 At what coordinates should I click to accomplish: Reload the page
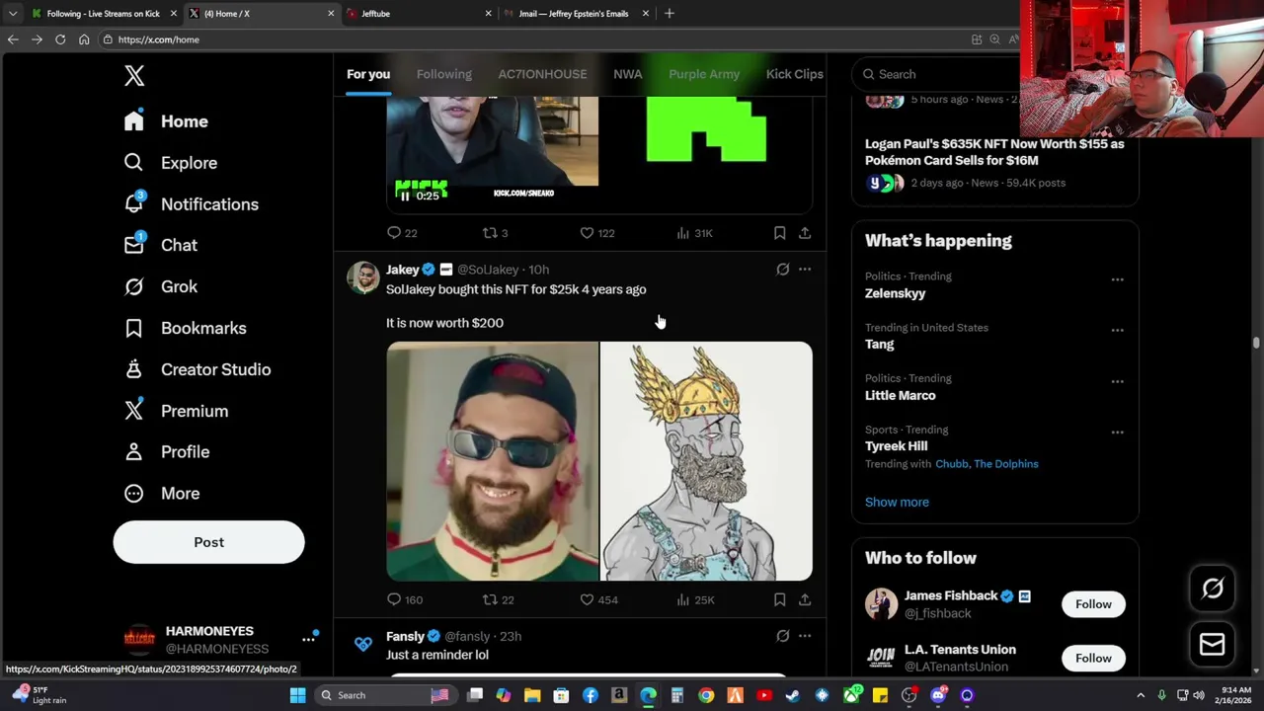(x=60, y=39)
